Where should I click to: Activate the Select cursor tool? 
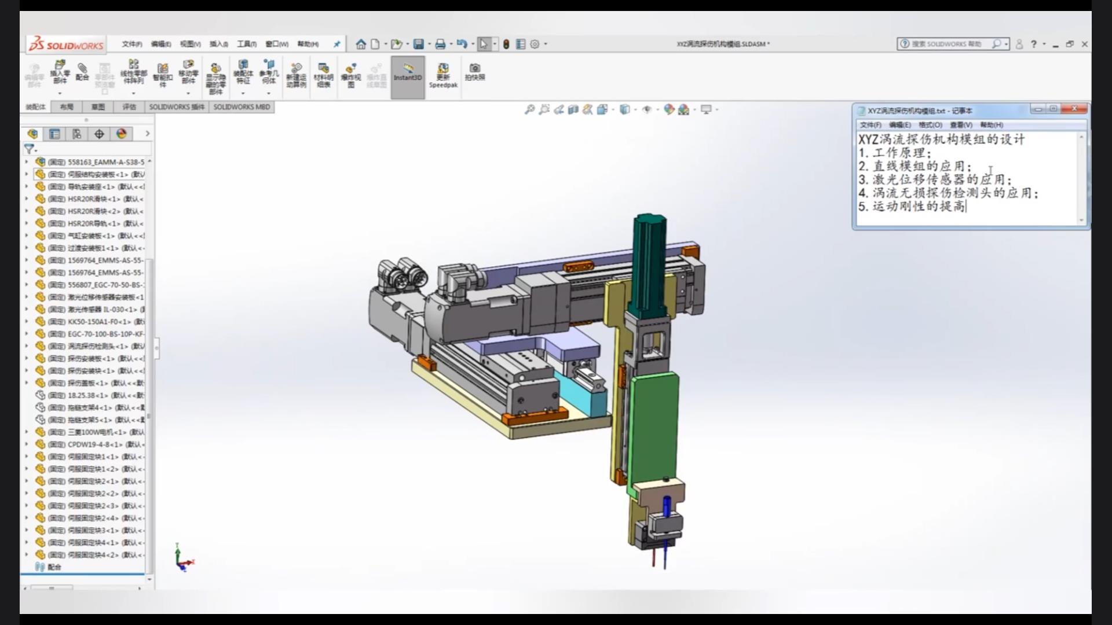[x=484, y=44]
